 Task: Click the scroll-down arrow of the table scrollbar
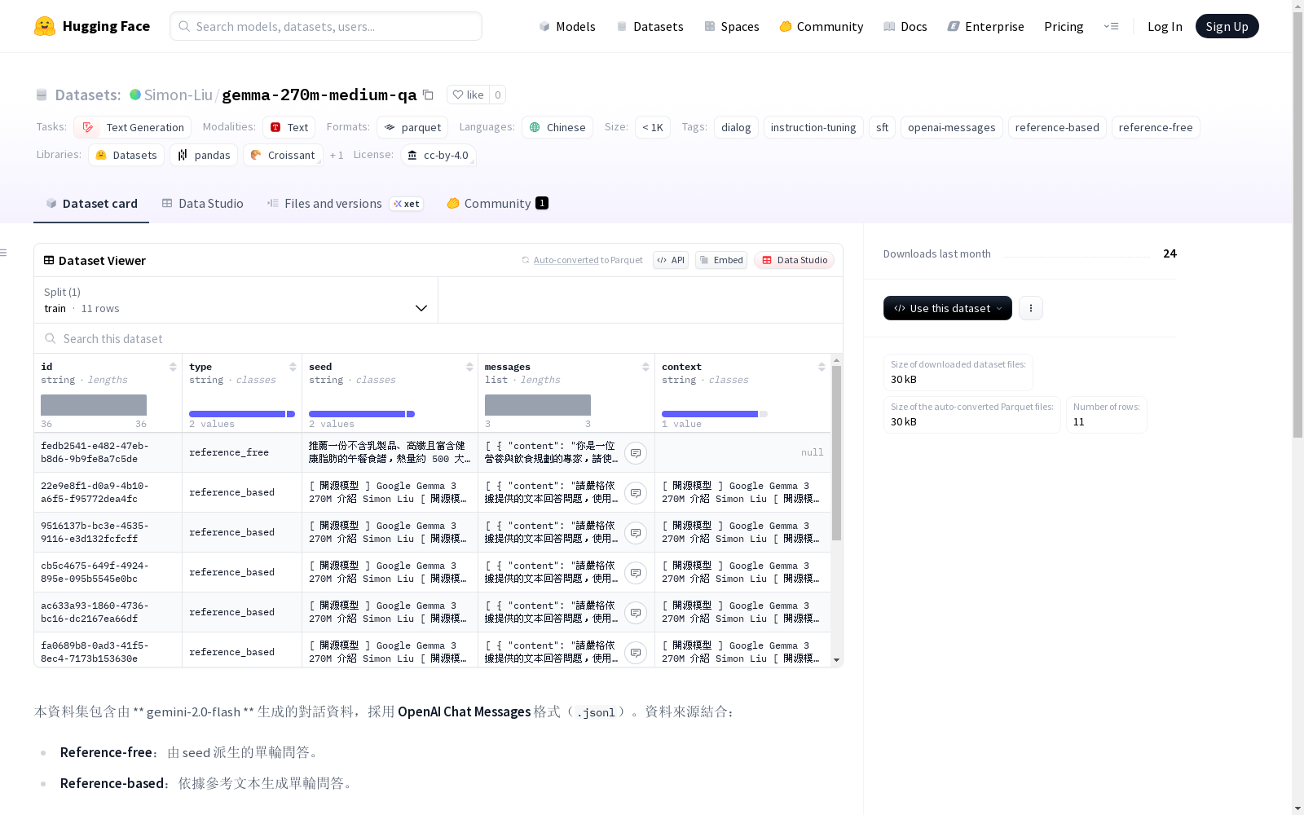click(836, 660)
